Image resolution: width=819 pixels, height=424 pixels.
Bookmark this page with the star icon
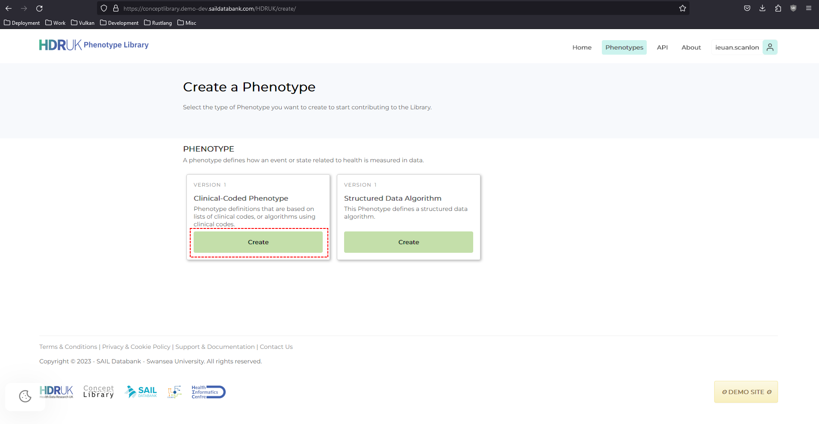(x=683, y=8)
